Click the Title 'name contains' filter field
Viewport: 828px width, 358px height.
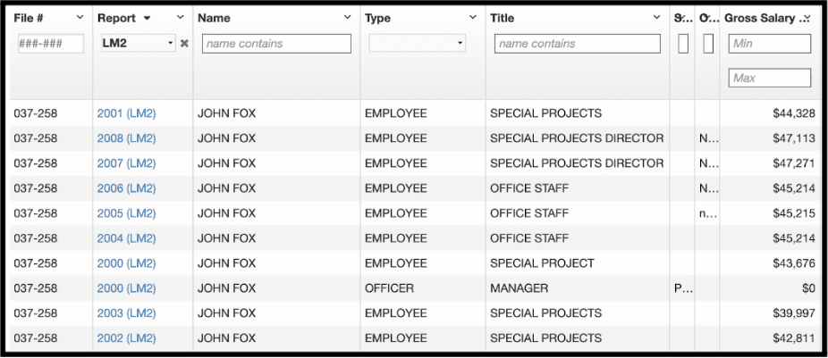coord(568,43)
